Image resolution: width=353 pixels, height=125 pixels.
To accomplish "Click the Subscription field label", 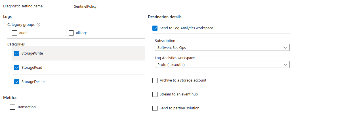I will point(165,41).
